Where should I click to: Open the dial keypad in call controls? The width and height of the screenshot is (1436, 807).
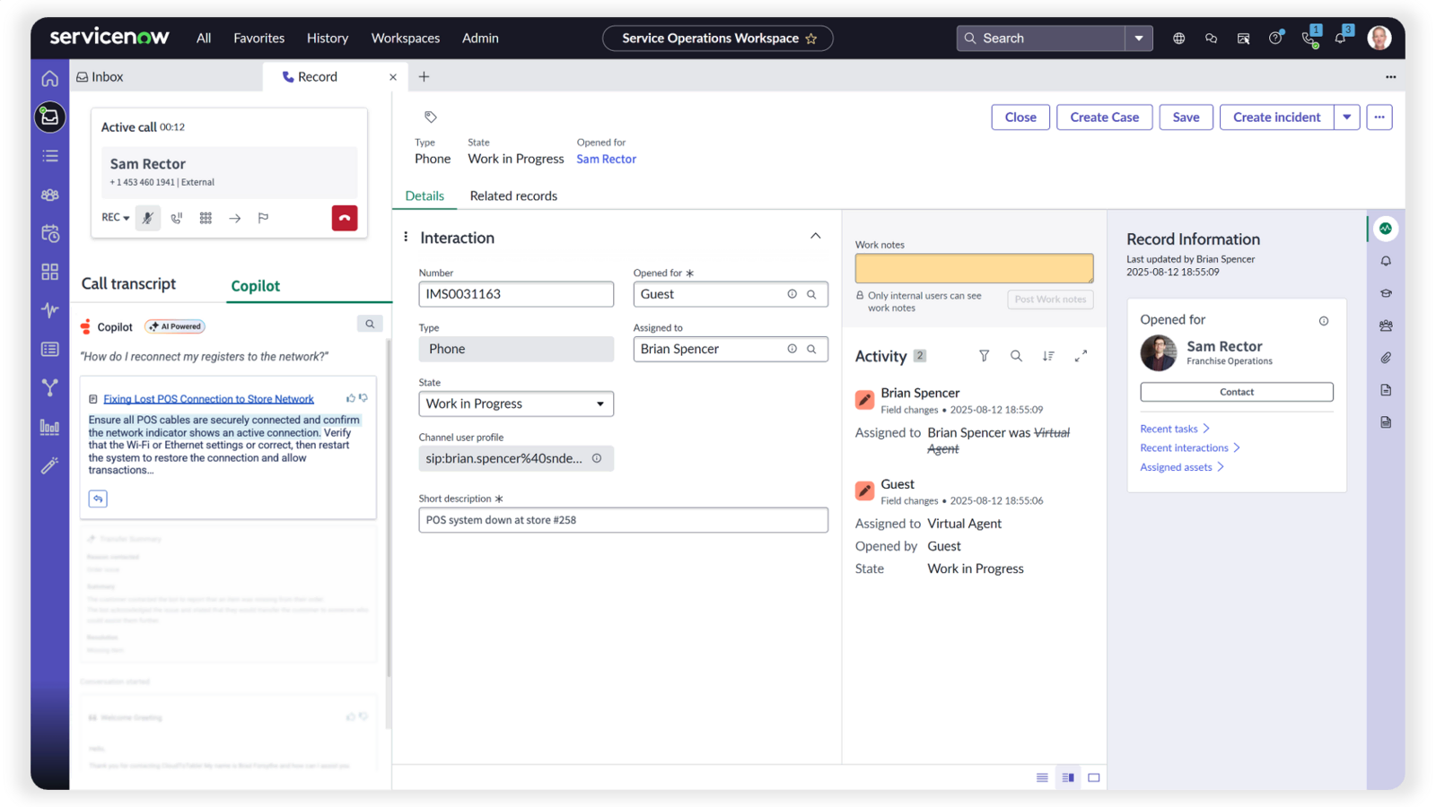coord(206,218)
